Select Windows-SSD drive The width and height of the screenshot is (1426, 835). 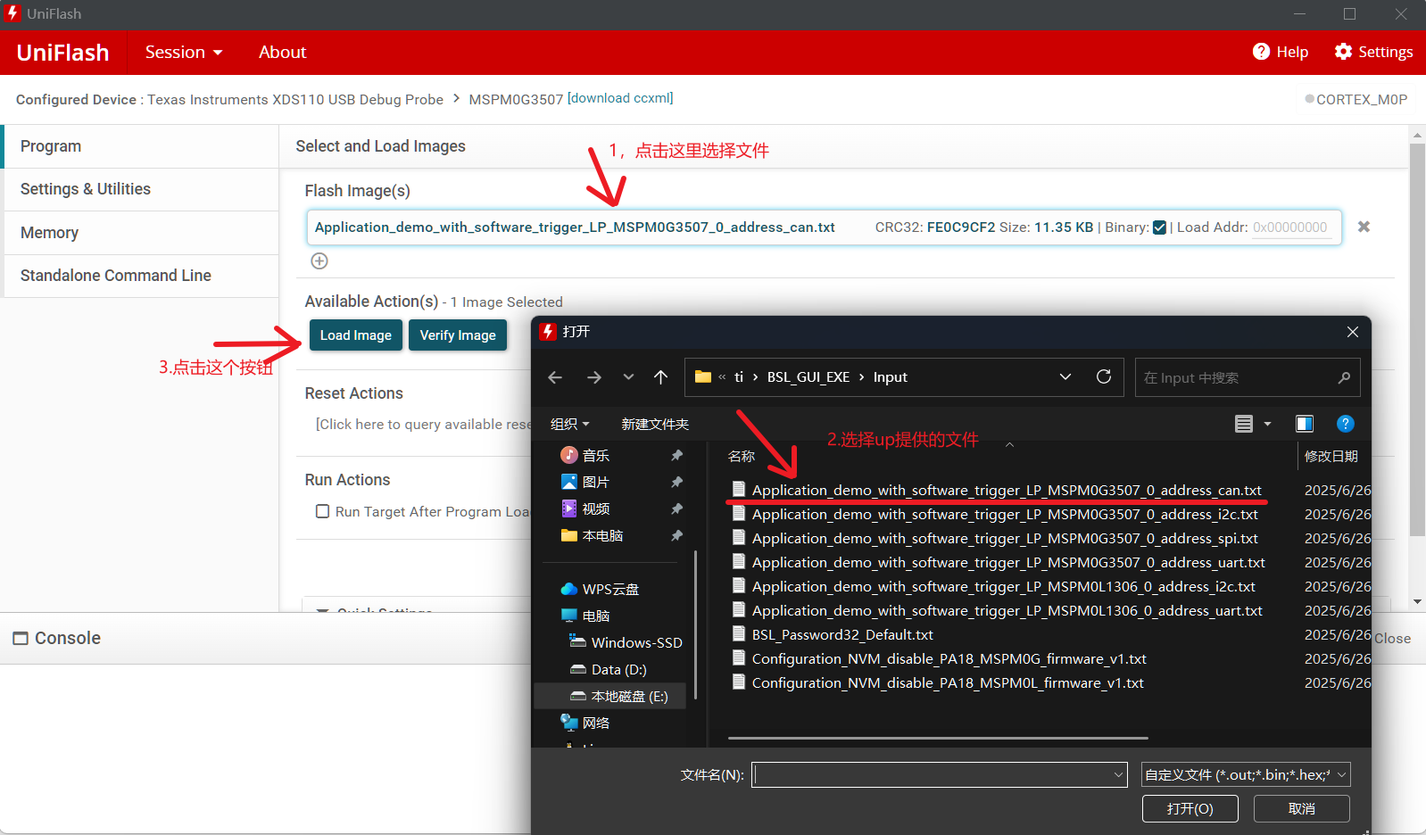(626, 642)
